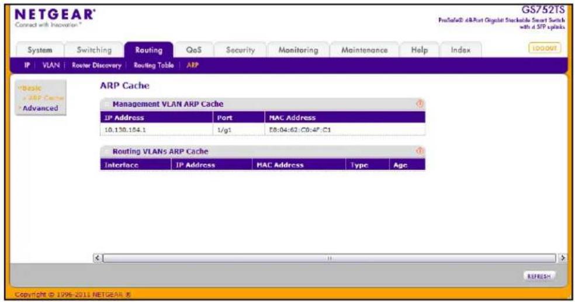Click the horizontal scrollbar right arrow
Screen dimensions: 575x302
point(563,258)
